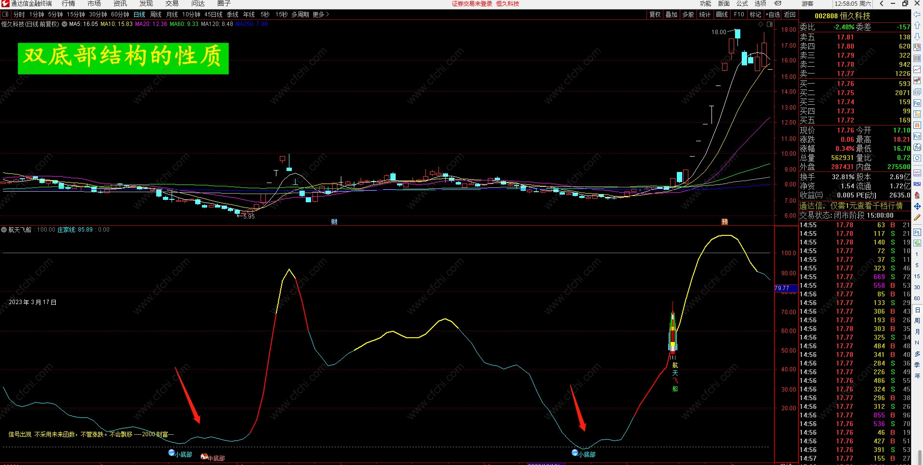Image resolution: width=923 pixels, height=465 pixels.
Task: Toggle the 航天飞船 indicator settings circle
Action: coord(4,230)
